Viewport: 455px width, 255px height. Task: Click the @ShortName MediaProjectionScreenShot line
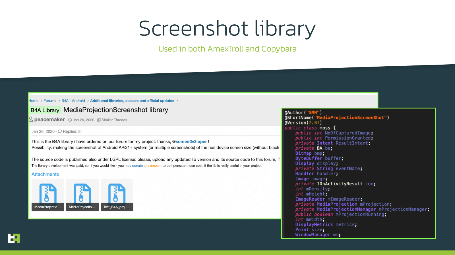point(337,118)
